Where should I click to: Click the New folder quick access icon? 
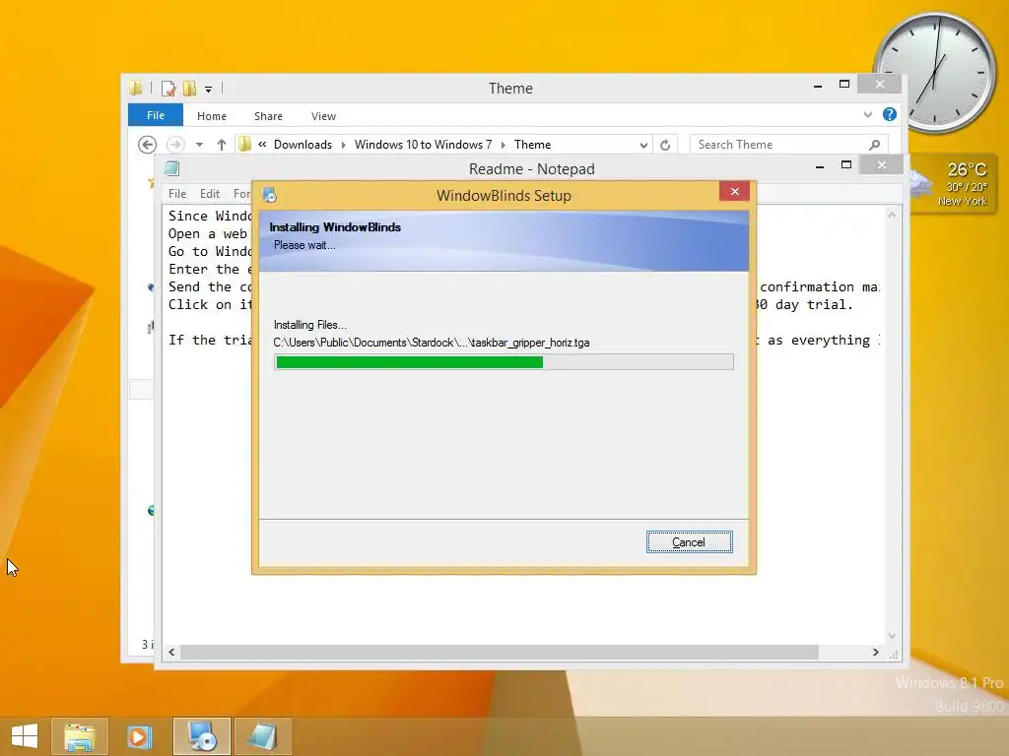(x=190, y=88)
